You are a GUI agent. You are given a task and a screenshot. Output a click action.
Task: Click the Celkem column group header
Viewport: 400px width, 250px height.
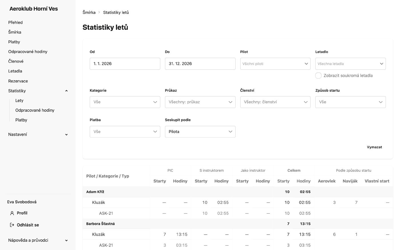click(294, 171)
